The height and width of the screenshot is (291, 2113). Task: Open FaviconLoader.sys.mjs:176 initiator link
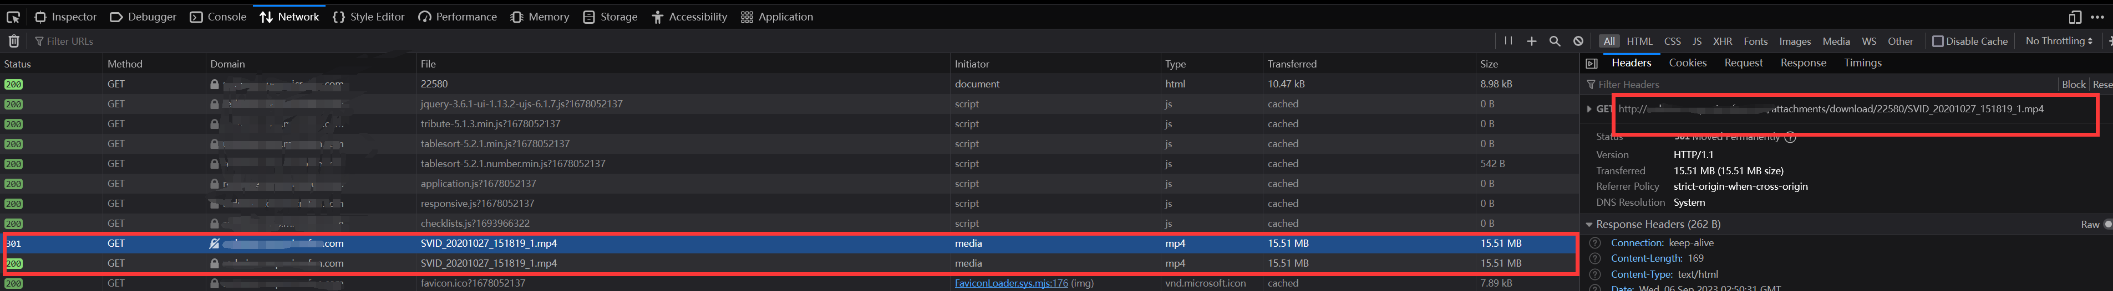[x=1010, y=283]
